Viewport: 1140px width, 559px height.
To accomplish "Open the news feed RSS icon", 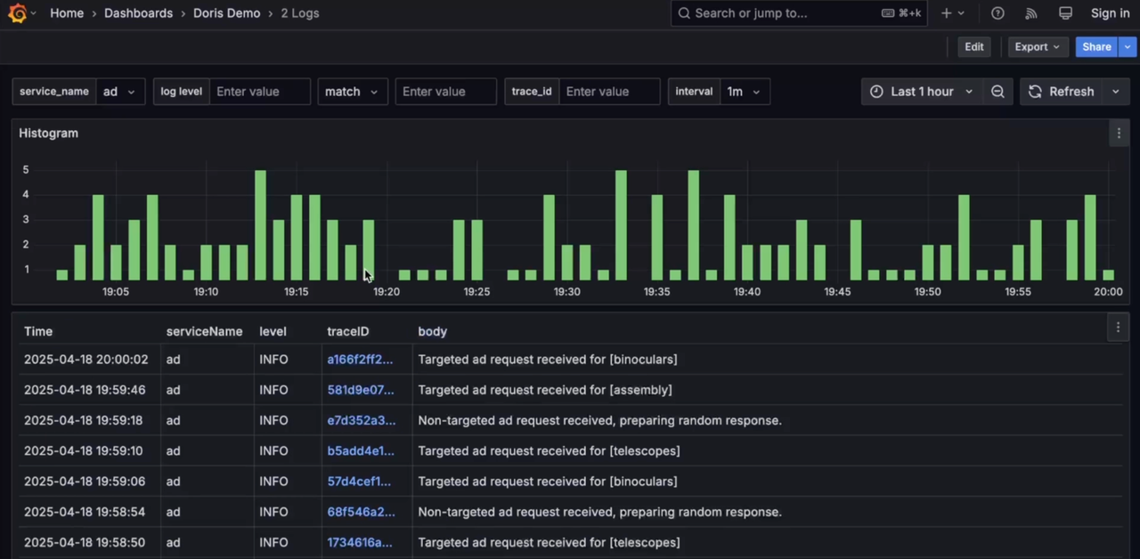I will (x=1030, y=12).
